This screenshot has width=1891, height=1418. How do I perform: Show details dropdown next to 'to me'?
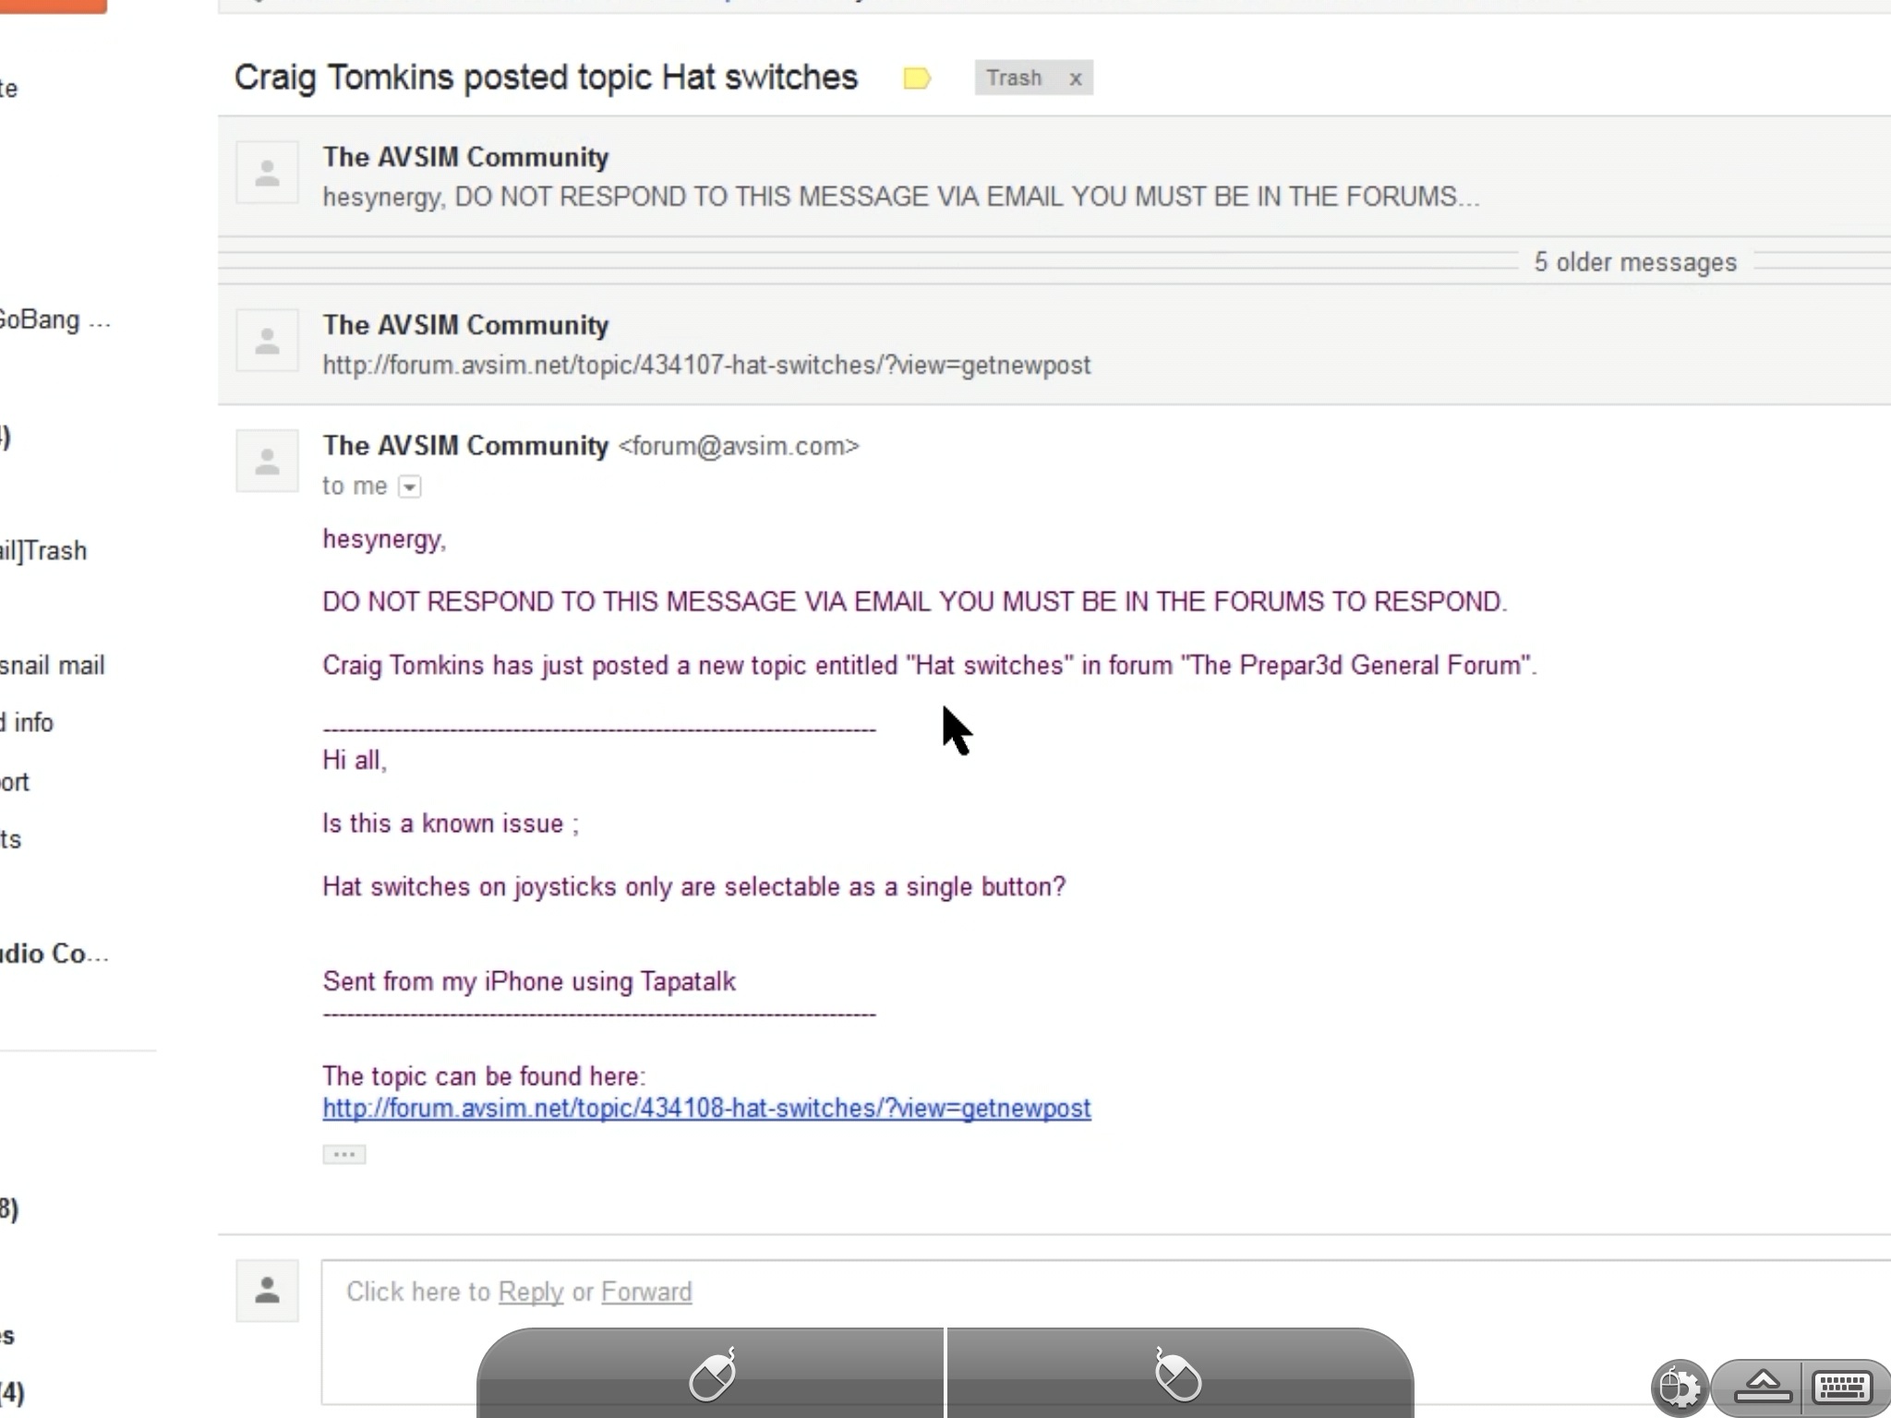[409, 487]
